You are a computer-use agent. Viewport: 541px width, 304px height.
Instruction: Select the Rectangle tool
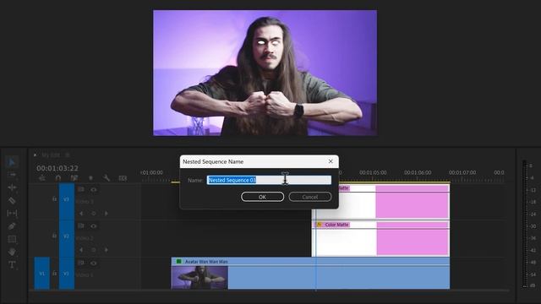coord(12,239)
